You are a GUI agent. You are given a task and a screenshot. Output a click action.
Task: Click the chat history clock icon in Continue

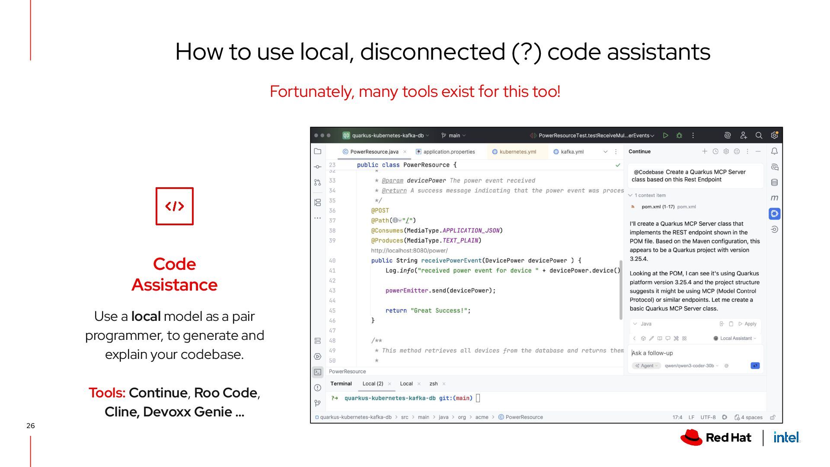pyautogui.click(x=715, y=151)
